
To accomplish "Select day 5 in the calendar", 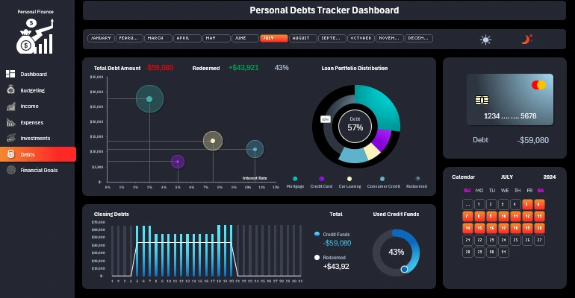I will (528, 204).
